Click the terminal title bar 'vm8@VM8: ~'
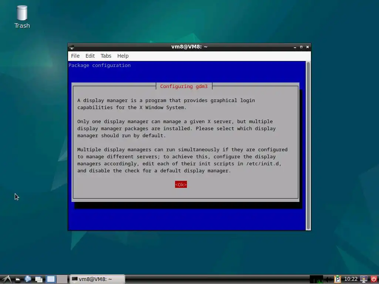379x284 pixels. pyautogui.click(x=189, y=47)
